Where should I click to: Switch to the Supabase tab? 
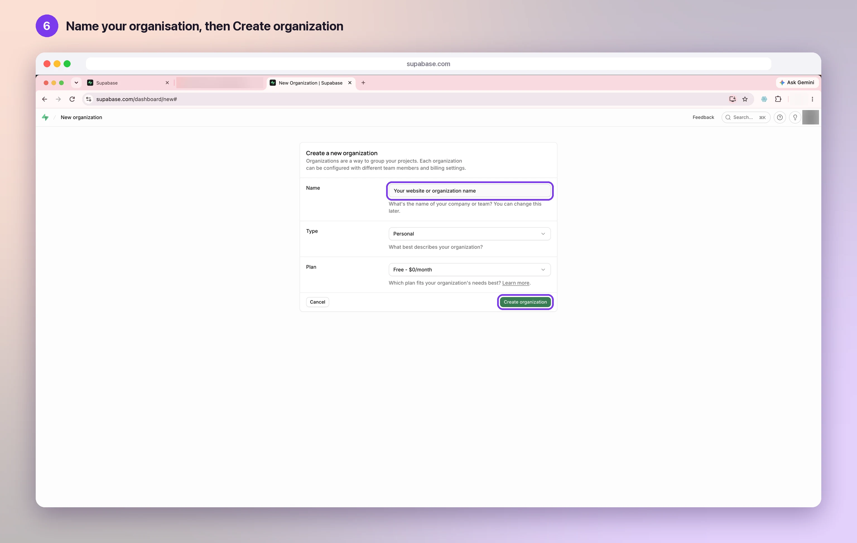coord(128,83)
